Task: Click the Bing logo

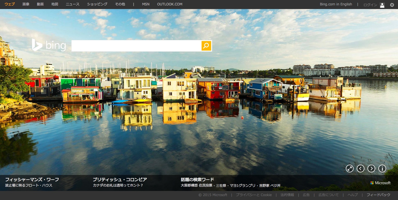Action: 49,45
